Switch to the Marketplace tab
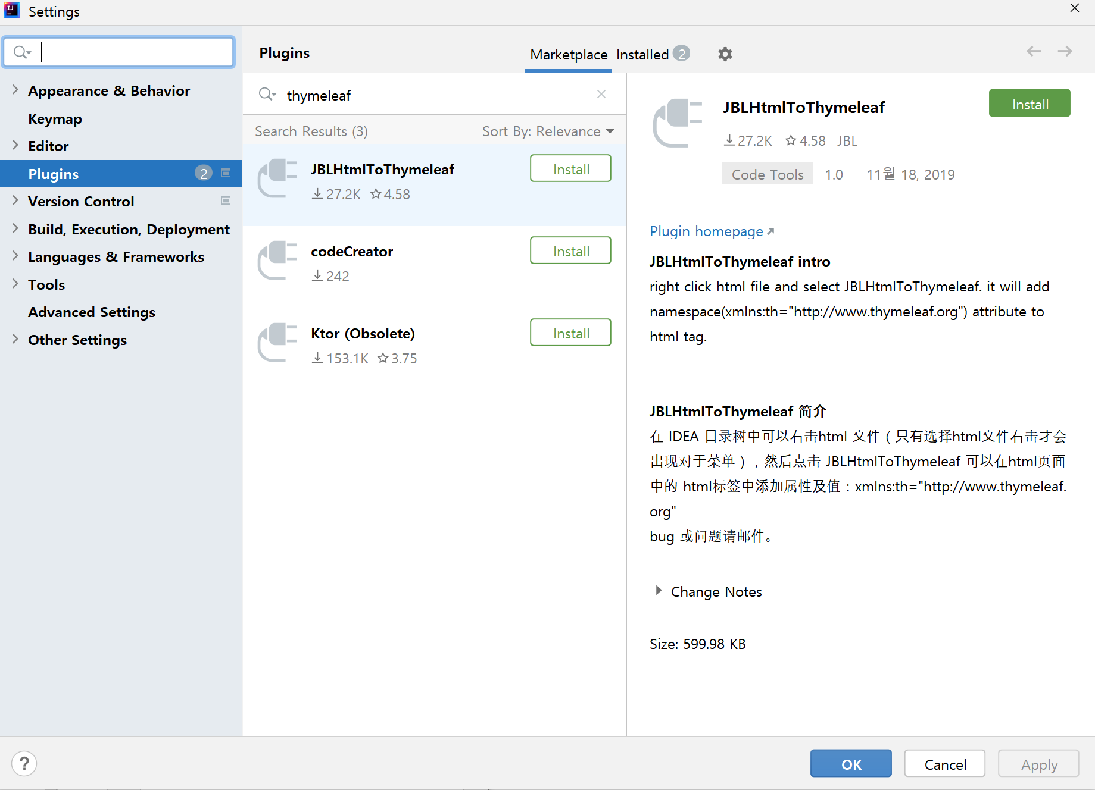The image size is (1095, 790). click(x=569, y=55)
